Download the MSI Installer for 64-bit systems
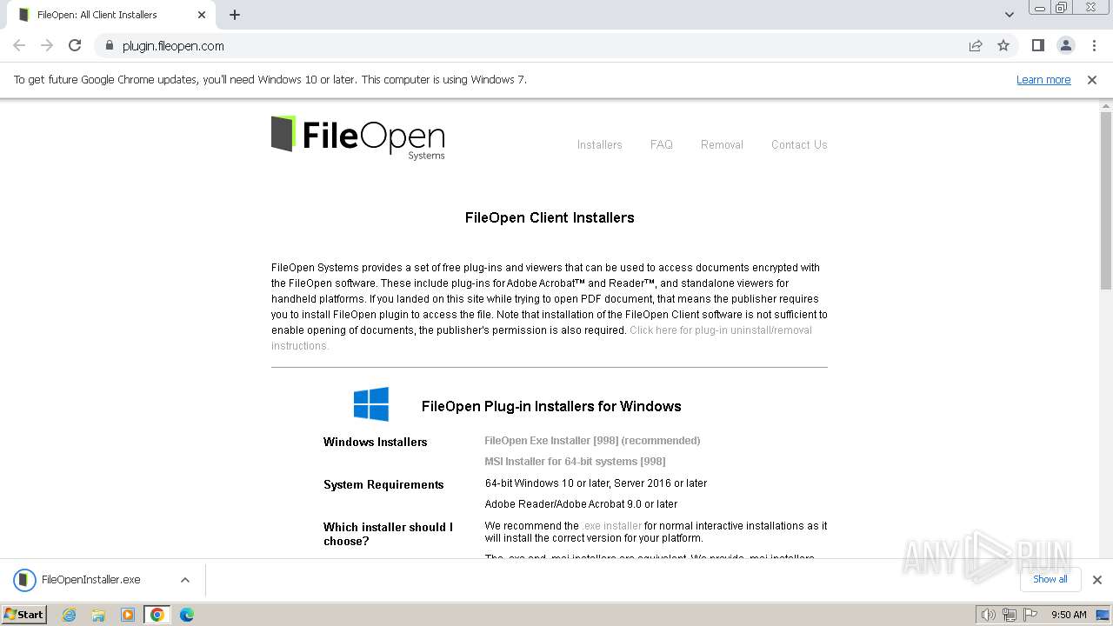The image size is (1113, 626). click(575, 462)
